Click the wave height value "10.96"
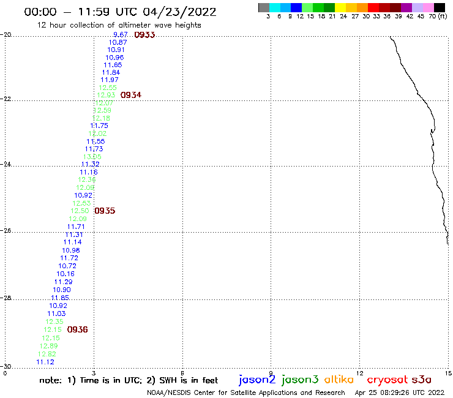Screen dimensions: 453x398 114,58
